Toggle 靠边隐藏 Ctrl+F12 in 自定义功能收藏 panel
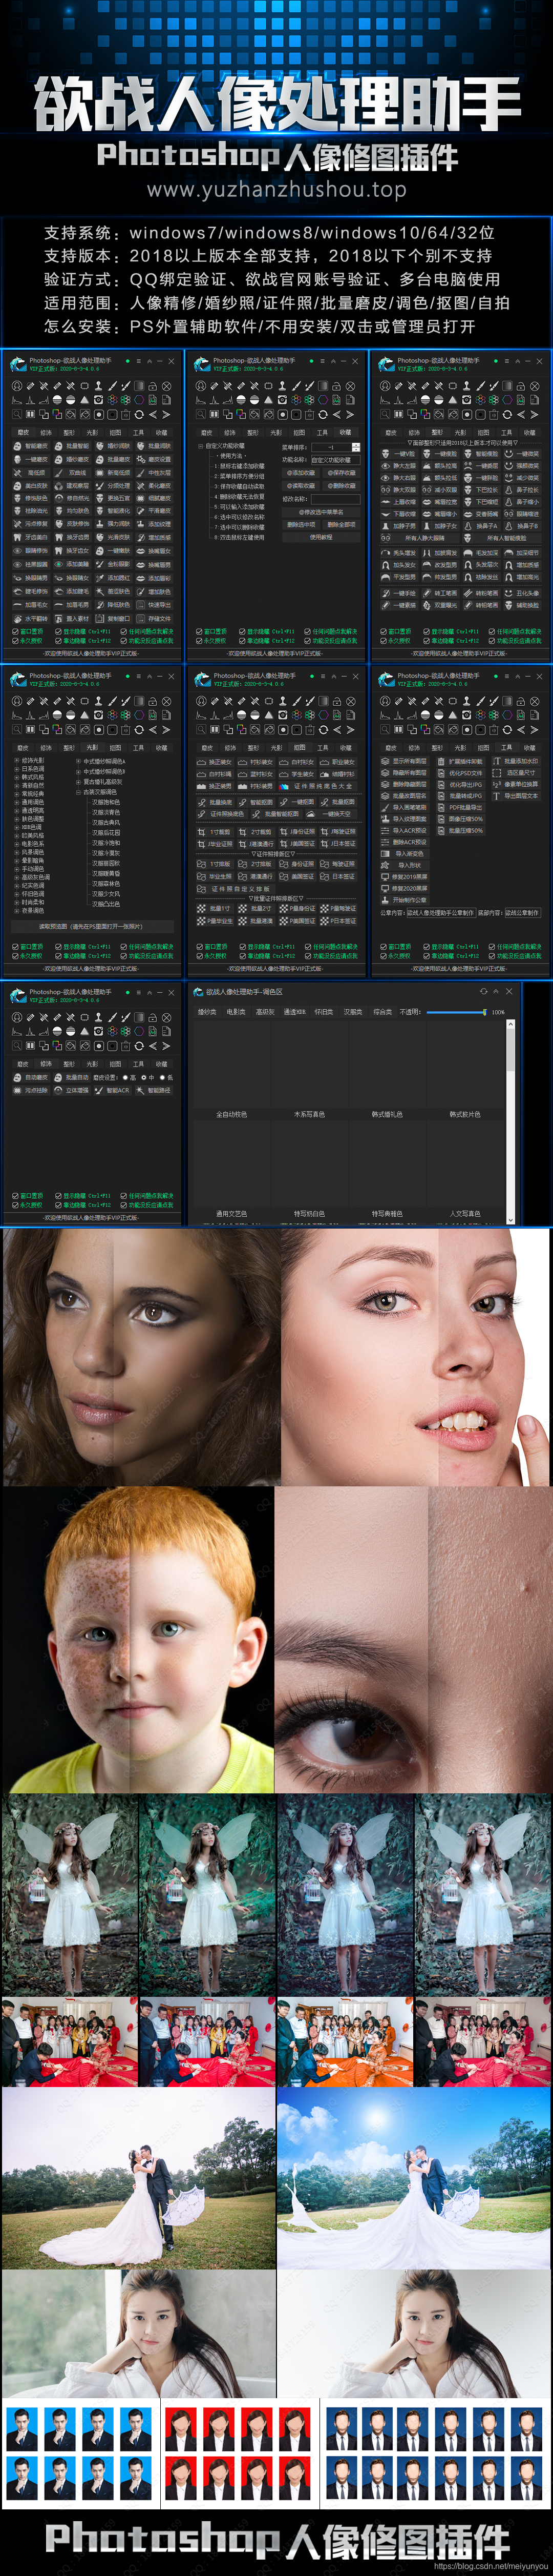This screenshot has width=553, height=2576. point(267,641)
